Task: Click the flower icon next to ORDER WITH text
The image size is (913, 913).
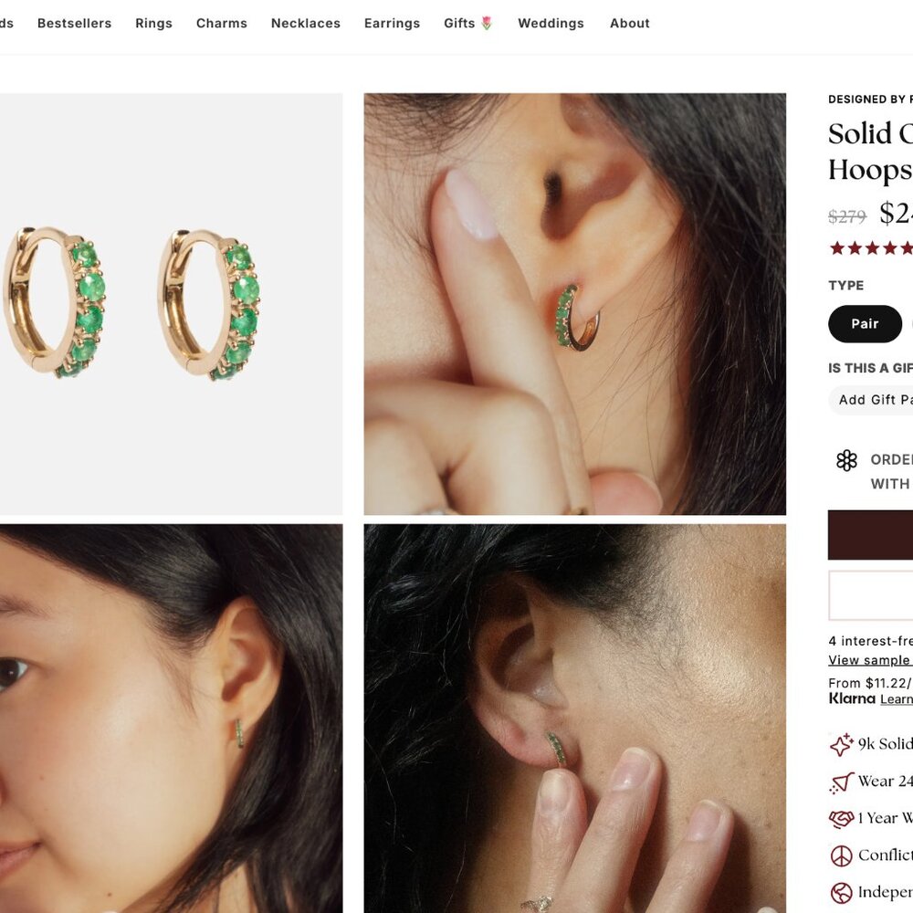Action: (x=847, y=461)
